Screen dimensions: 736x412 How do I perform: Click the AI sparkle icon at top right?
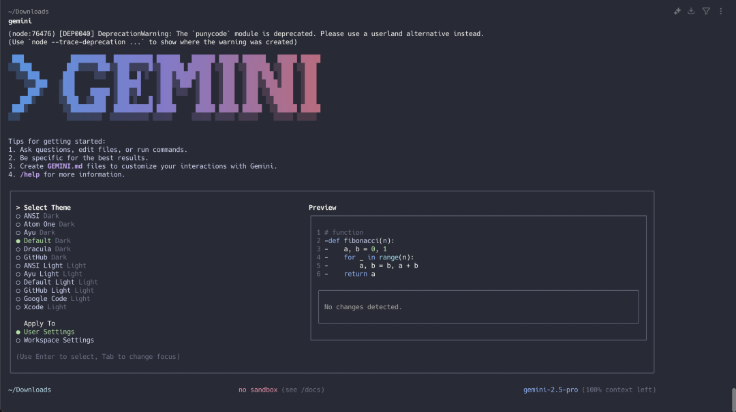[677, 12]
